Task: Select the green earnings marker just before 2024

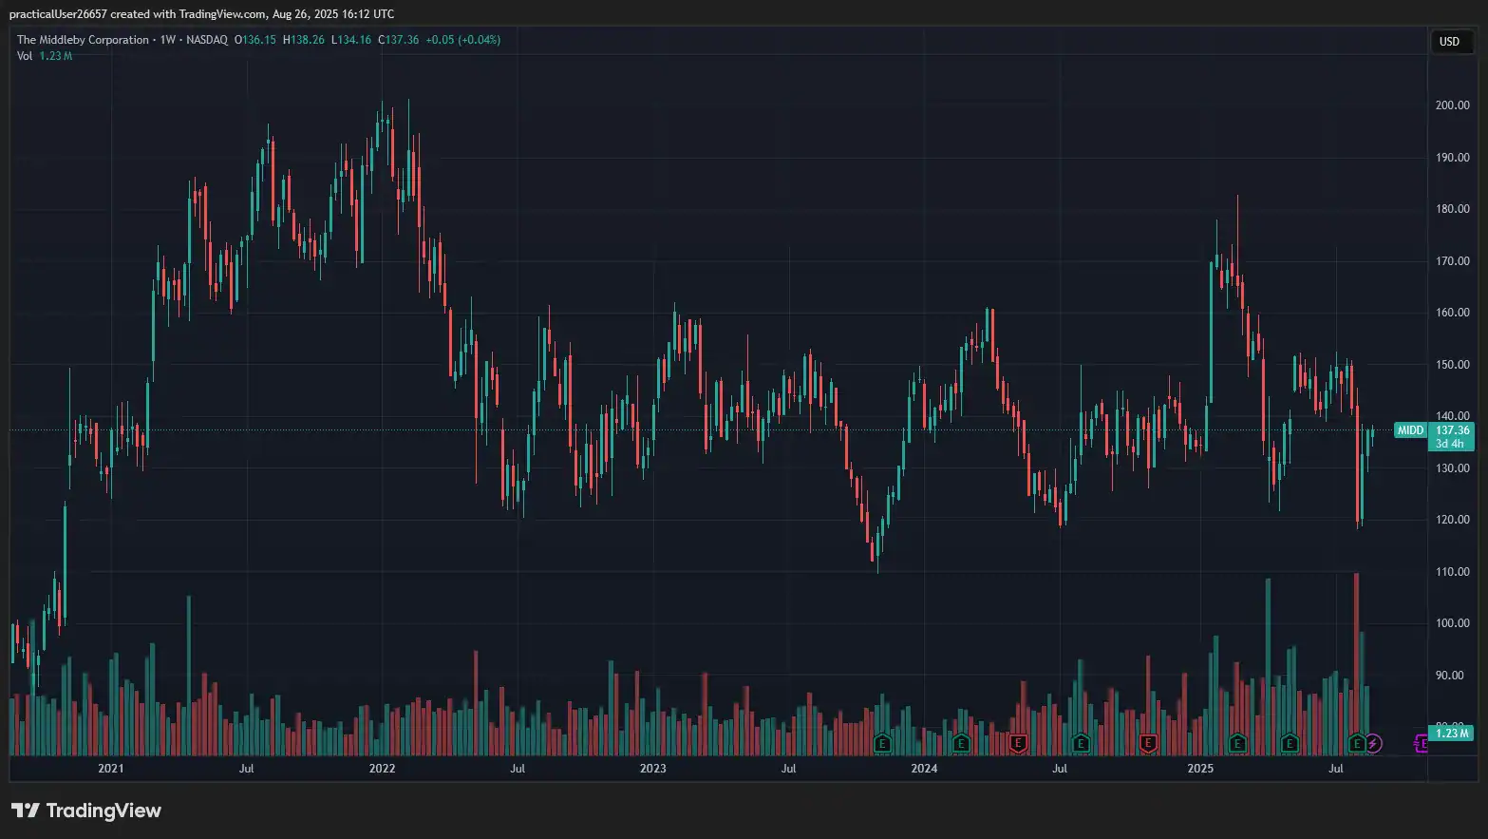Action: tap(882, 743)
